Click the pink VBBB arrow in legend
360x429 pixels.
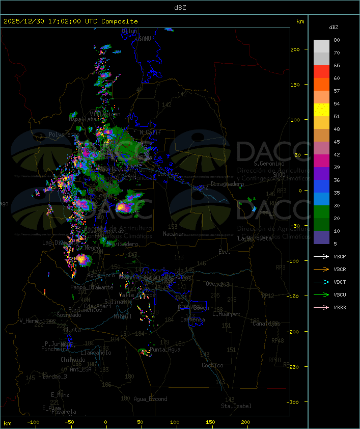click(x=321, y=308)
